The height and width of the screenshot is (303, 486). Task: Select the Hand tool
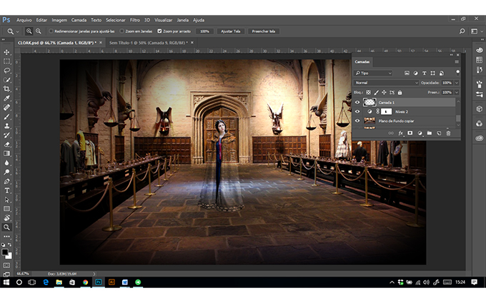click(x=6, y=218)
